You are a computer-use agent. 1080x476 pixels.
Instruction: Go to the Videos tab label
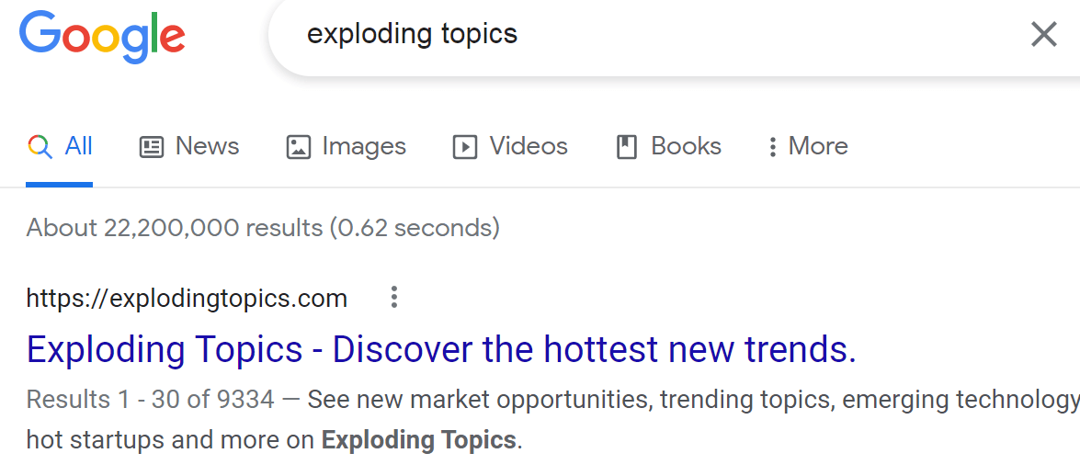529,146
